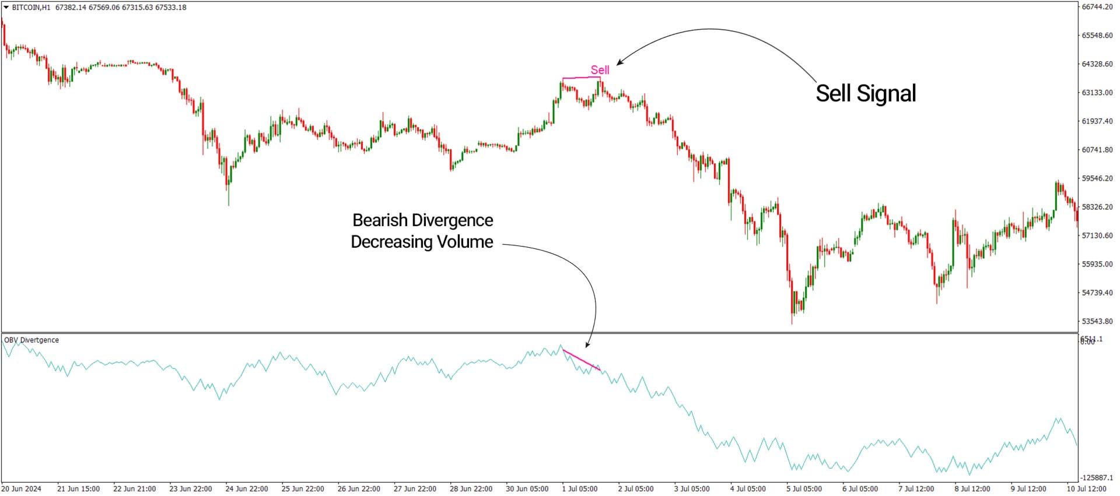
Task: Click price axis level 64328.60
Action: (x=1097, y=64)
